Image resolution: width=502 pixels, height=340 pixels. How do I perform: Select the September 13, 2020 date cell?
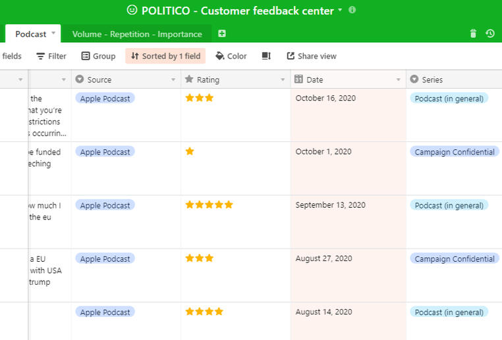click(349, 222)
